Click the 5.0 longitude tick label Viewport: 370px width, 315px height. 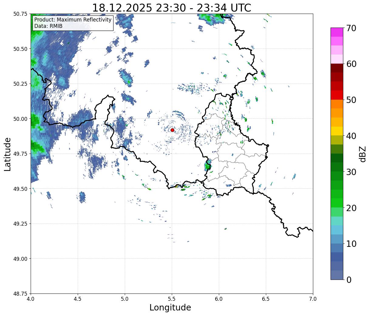click(125, 299)
